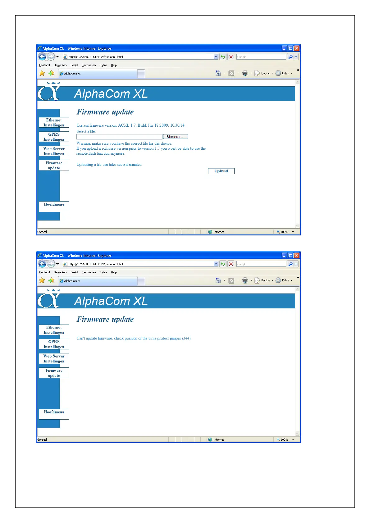Viewport: 370px width, 523px height.
Task: Click Print icon in bottom browser window
Action: (x=245, y=280)
